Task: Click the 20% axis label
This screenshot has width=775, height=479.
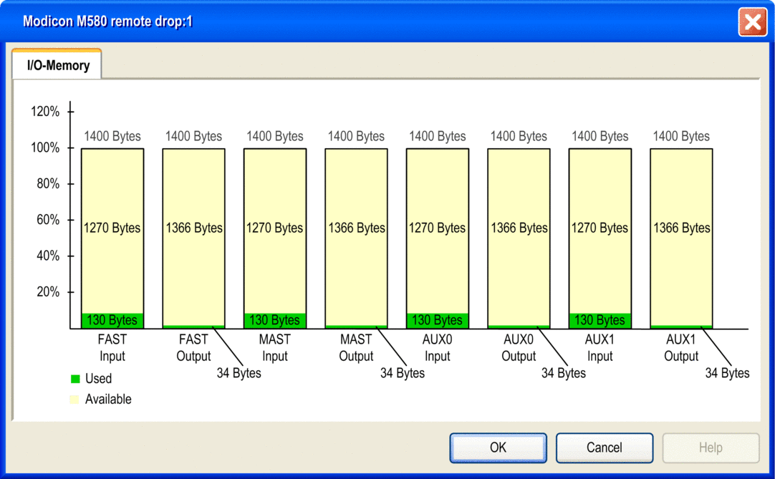Action: (48, 291)
